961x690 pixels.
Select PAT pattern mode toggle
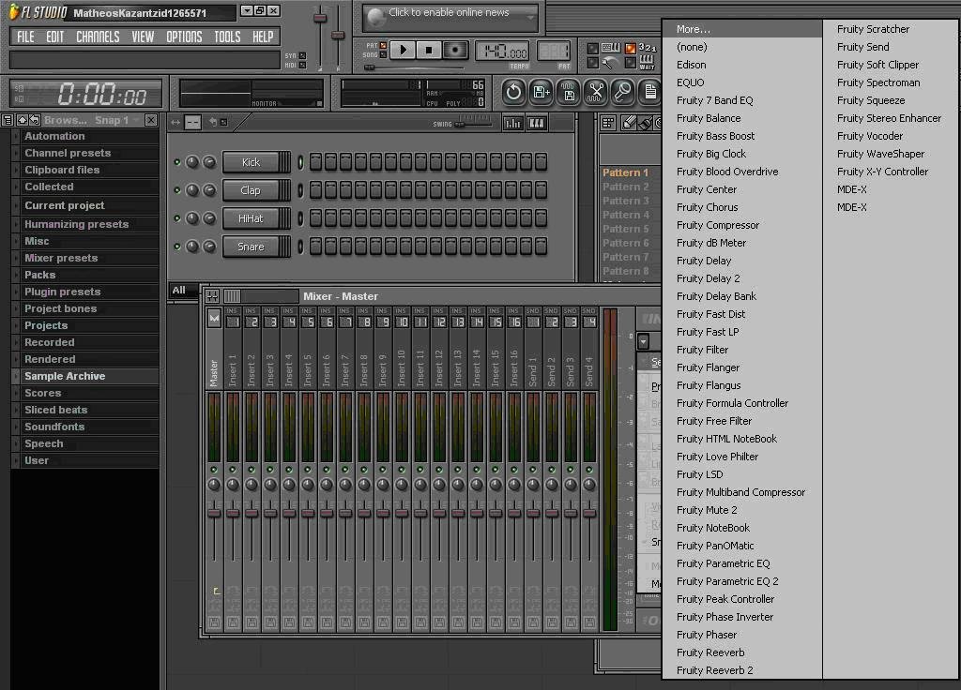pos(383,45)
